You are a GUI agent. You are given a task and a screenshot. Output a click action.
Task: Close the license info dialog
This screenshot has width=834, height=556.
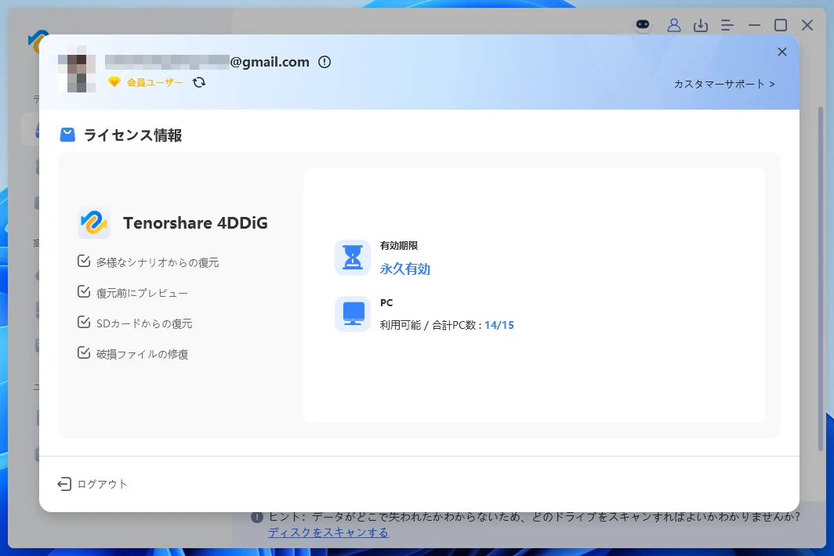[x=782, y=52]
